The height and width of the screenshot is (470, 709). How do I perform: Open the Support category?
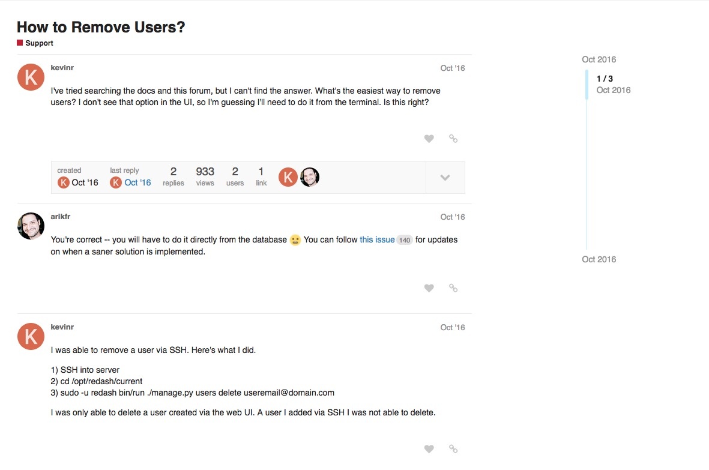pyautogui.click(x=39, y=43)
